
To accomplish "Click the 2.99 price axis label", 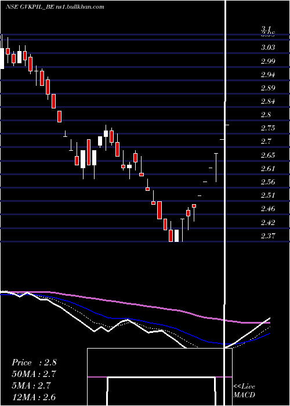I will [268, 61].
